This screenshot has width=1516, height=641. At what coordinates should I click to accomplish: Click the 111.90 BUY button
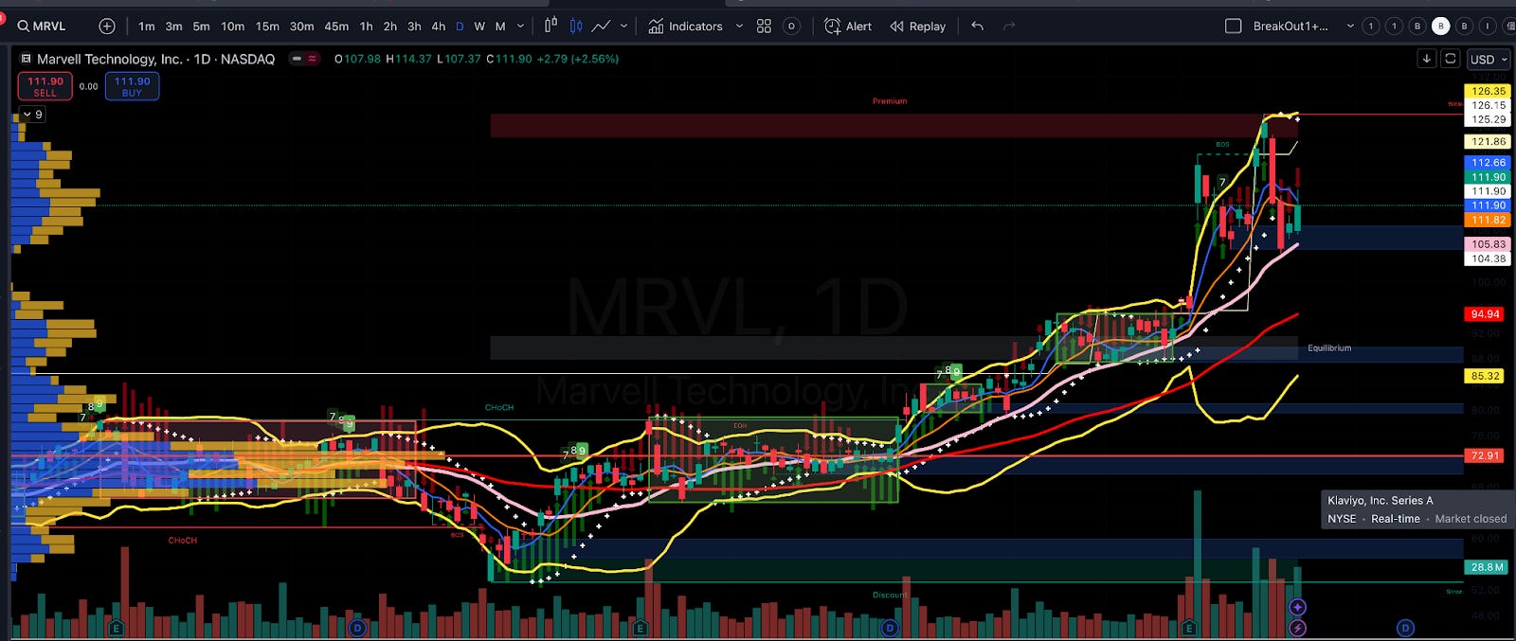point(132,86)
